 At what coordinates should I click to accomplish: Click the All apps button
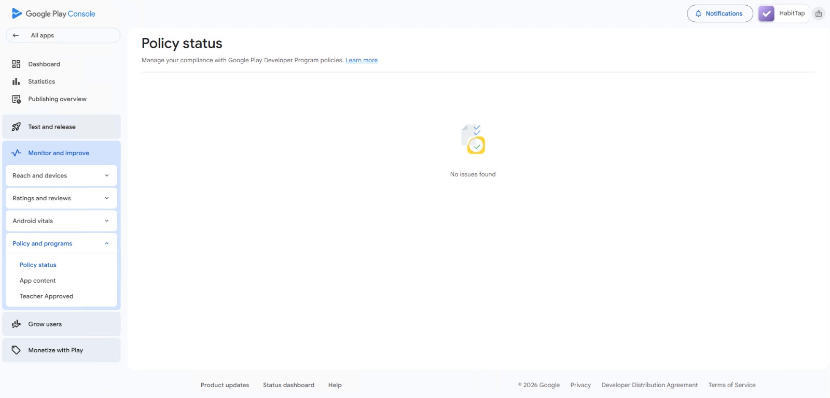pos(63,35)
